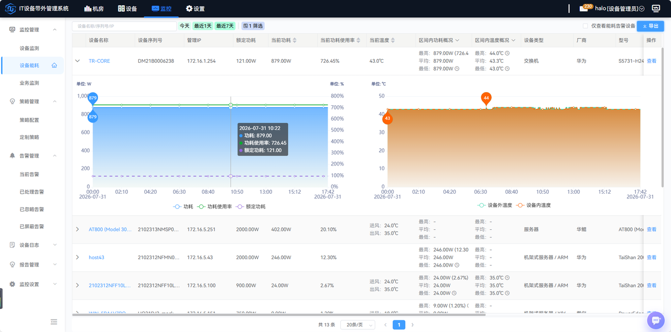Sort by 当前功耗 column arrows

tap(295, 40)
